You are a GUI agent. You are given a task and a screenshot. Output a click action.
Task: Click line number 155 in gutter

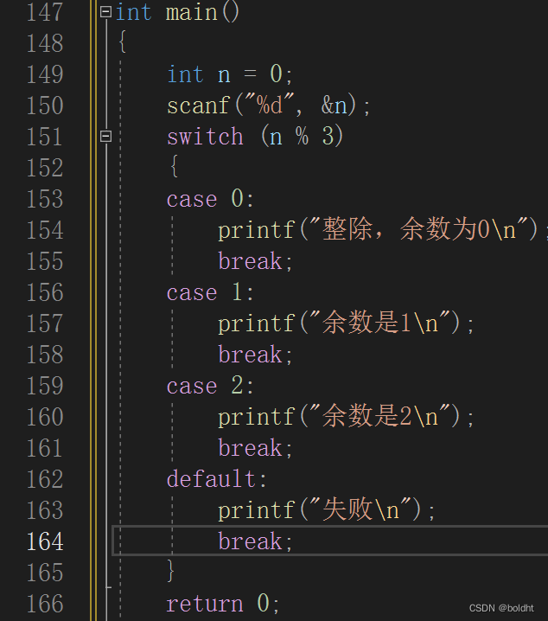[x=45, y=261]
